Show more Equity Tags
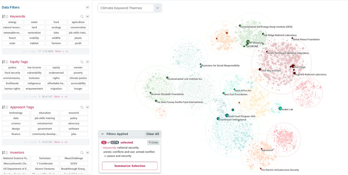Image resolution: width=348 pixels, height=175 pixels. (x=59, y=97)
